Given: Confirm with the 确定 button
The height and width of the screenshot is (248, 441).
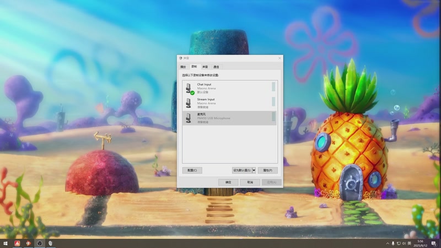Looking at the screenshot, I should [228, 182].
